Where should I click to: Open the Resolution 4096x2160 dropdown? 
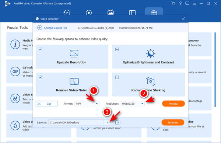[132, 104]
